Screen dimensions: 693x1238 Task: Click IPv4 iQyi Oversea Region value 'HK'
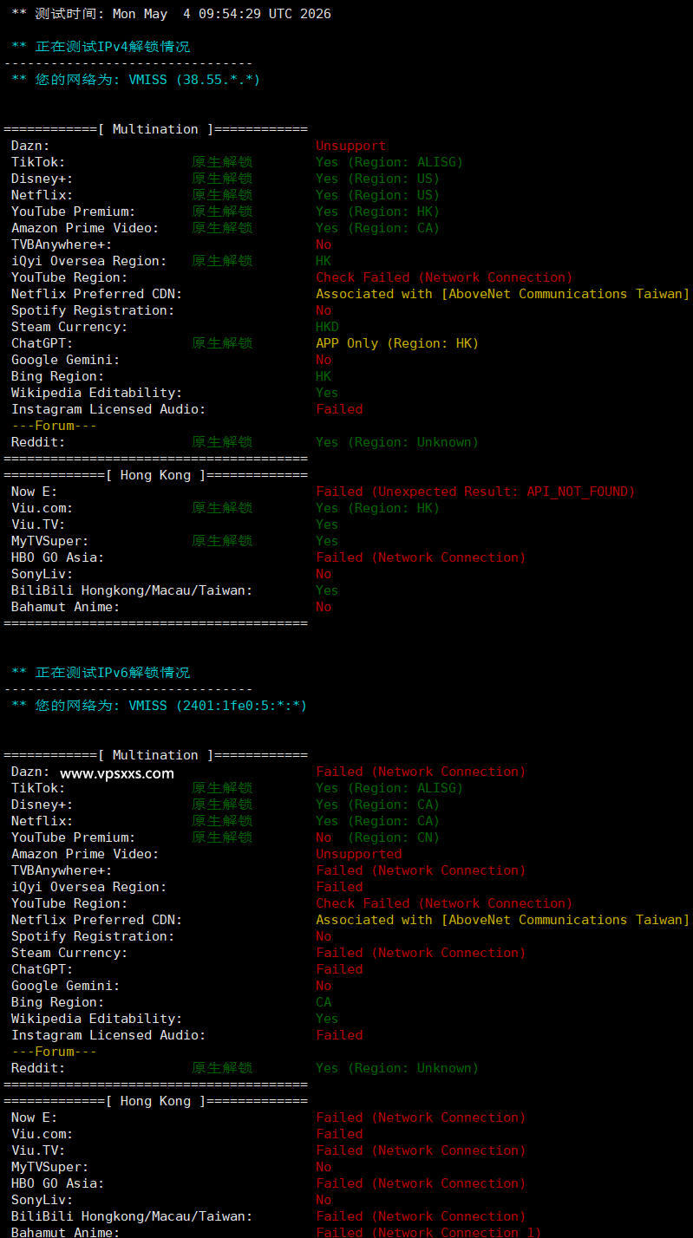pyautogui.click(x=324, y=261)
